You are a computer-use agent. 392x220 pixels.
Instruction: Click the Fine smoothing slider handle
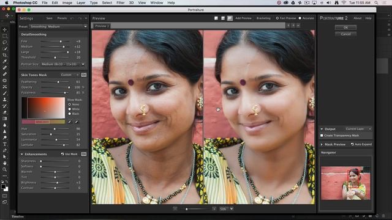click(x=61, y=42)
